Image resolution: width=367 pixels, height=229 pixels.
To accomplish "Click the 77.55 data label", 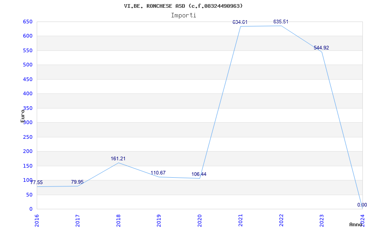I will pyautogui.click(x=37, y=182).
